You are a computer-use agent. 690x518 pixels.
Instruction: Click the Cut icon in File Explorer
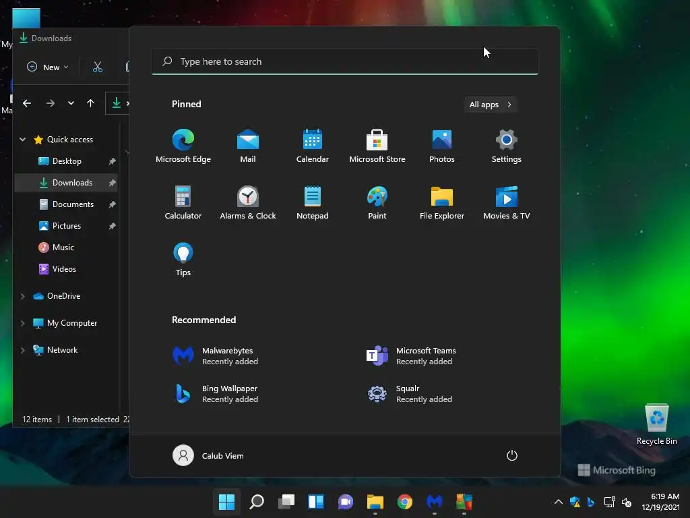click(98, 67)
